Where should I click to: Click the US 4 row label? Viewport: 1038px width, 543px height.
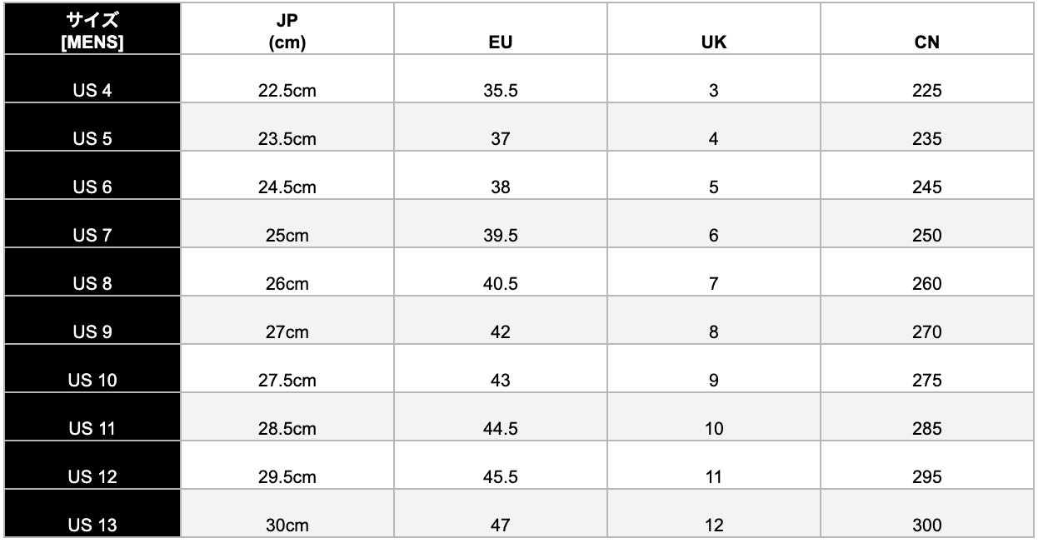point(92,79)
